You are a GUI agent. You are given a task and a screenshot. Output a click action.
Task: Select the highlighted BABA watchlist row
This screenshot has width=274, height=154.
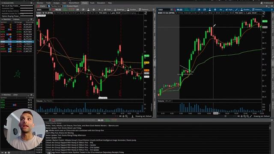(17, 42)
